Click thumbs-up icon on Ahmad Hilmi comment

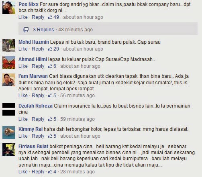(x=50, y=66)
